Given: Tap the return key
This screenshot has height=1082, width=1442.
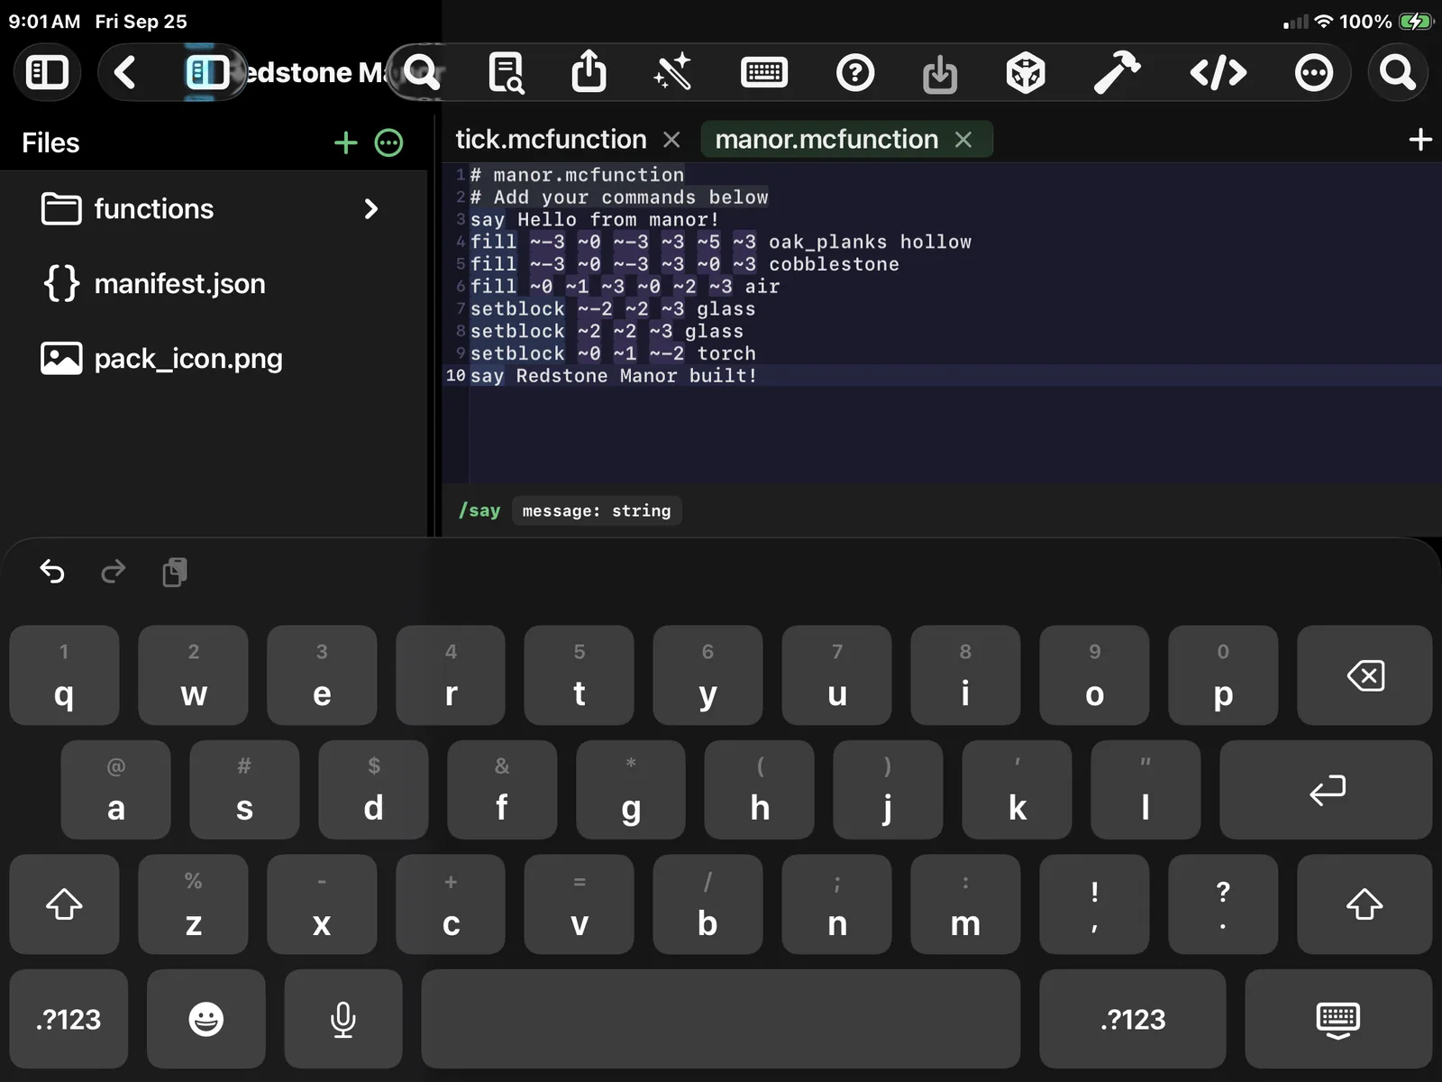Looking at the screenshot, I should pyautogui.click(x=1326, y=790).
